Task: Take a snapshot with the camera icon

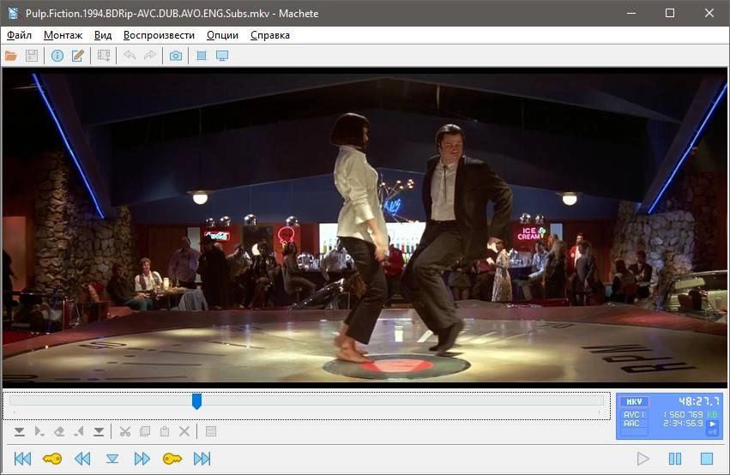Action: pos(176,56)
